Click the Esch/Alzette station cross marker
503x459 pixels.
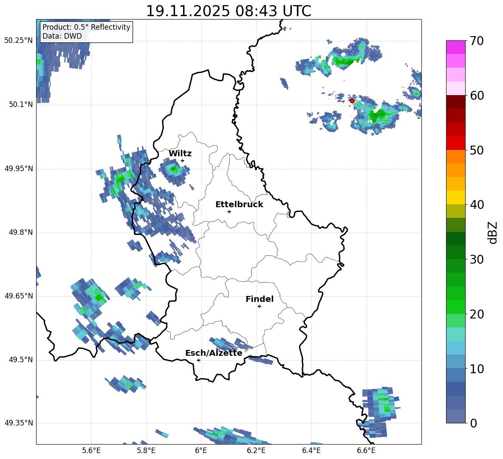198,360
